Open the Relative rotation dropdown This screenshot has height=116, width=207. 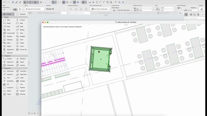pyautogui.click(x=194, y=8)
